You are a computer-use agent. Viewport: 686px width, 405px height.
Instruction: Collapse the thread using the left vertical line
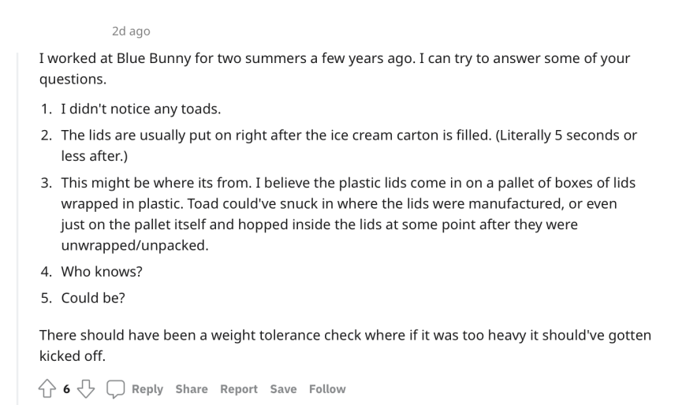click(x=17, y=229)
